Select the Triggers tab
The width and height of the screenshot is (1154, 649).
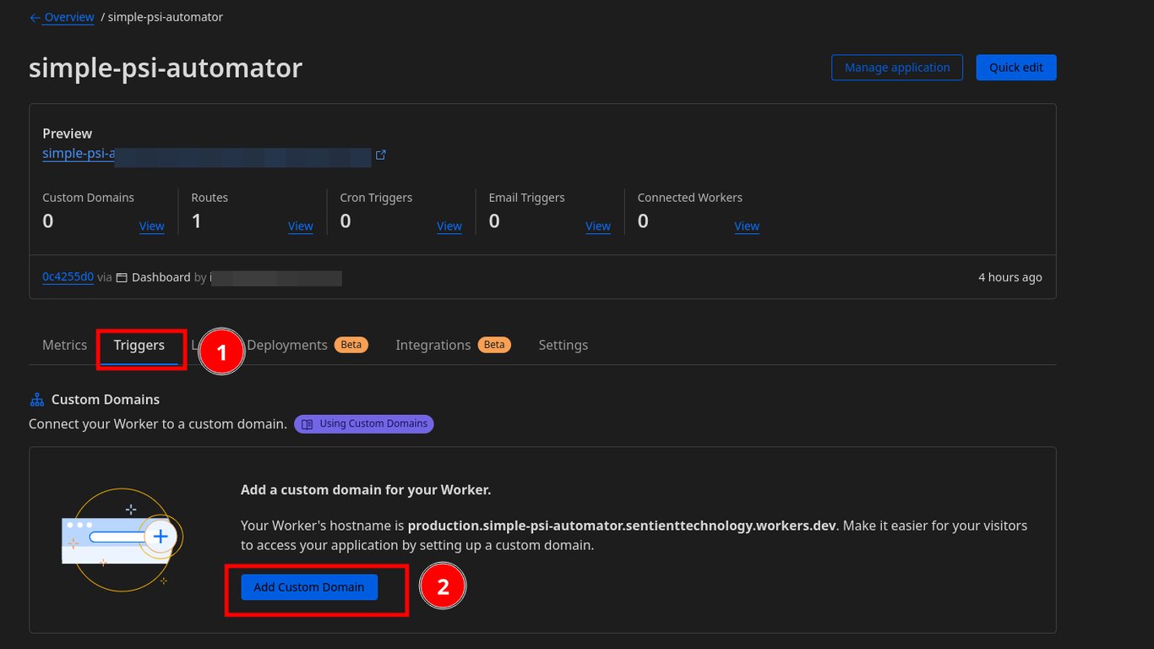[139, 345]
